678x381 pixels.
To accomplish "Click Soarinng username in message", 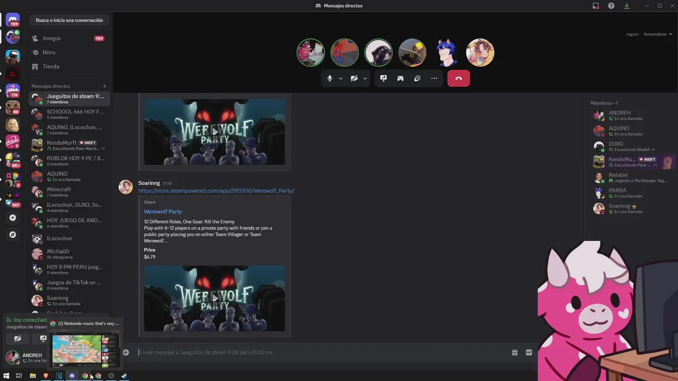I will (149, 183).
